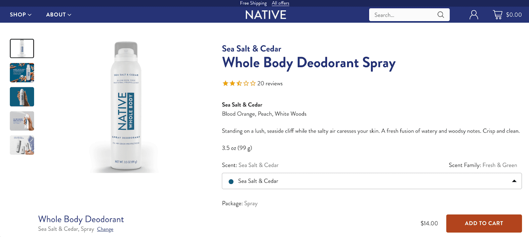Open the user account icon
This screenshot has width=529, height=237.
point(474,15)
